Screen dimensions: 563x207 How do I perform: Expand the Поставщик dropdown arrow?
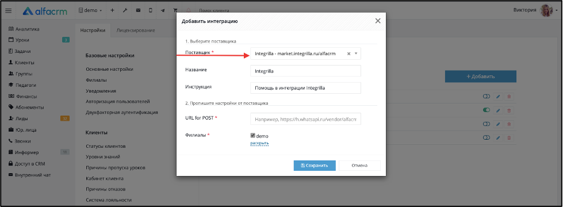point(356,54)
